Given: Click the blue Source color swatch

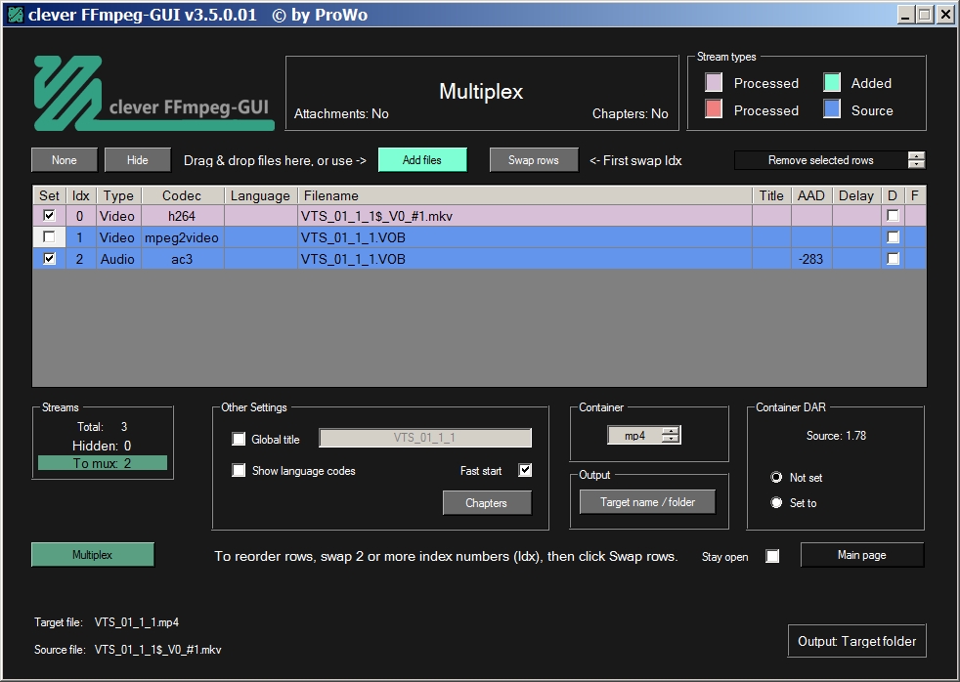Looking at the screenshot, I should pos(831,109).
